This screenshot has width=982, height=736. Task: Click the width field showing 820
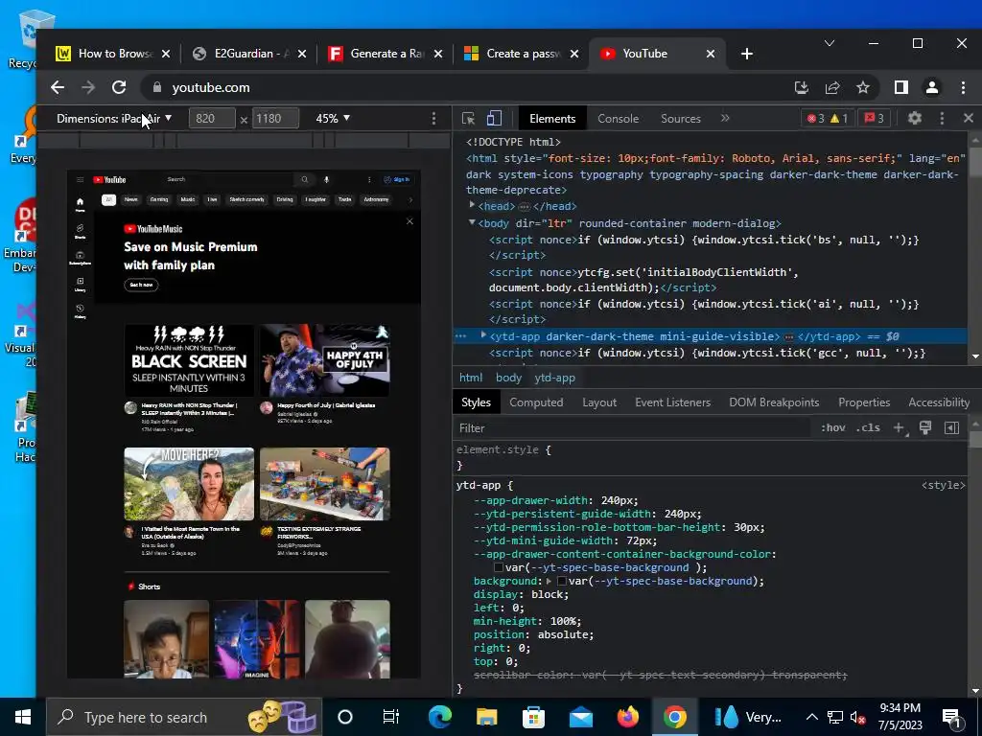coord(212,118)
